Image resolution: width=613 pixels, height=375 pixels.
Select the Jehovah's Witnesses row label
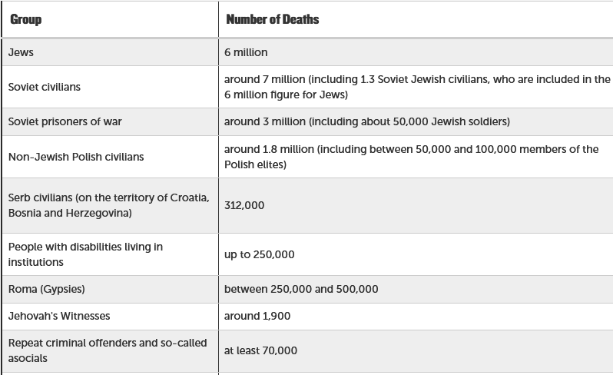[x=59, y=316]
